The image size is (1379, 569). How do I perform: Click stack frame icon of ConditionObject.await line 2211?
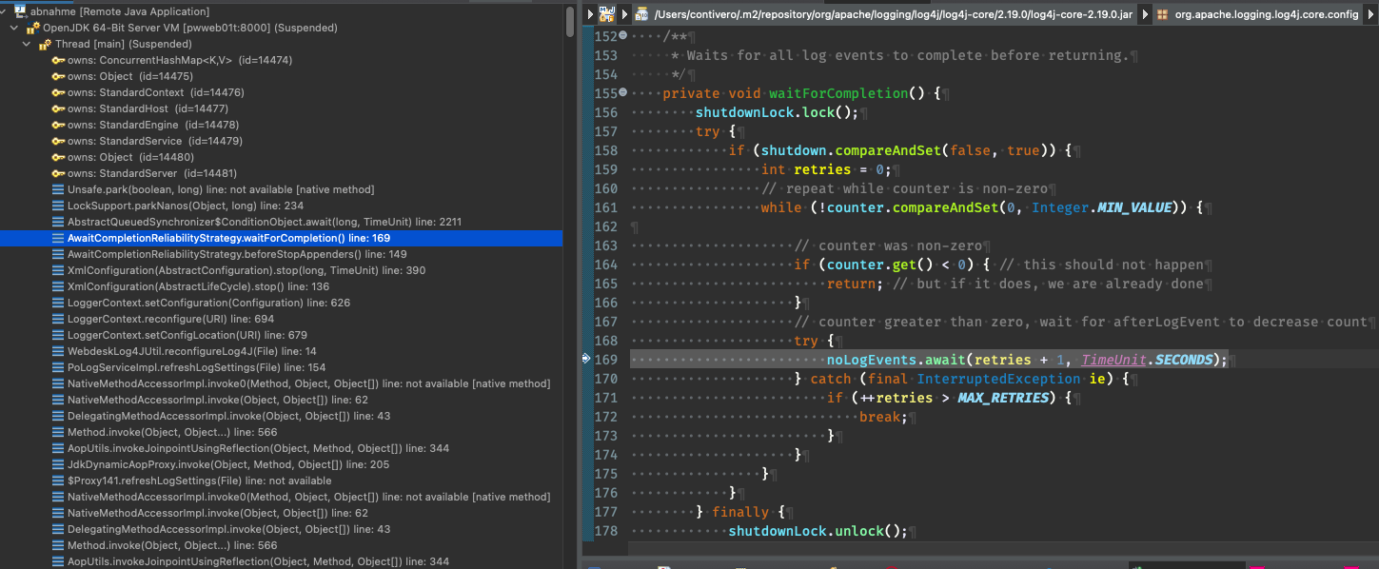pos(58,222)
